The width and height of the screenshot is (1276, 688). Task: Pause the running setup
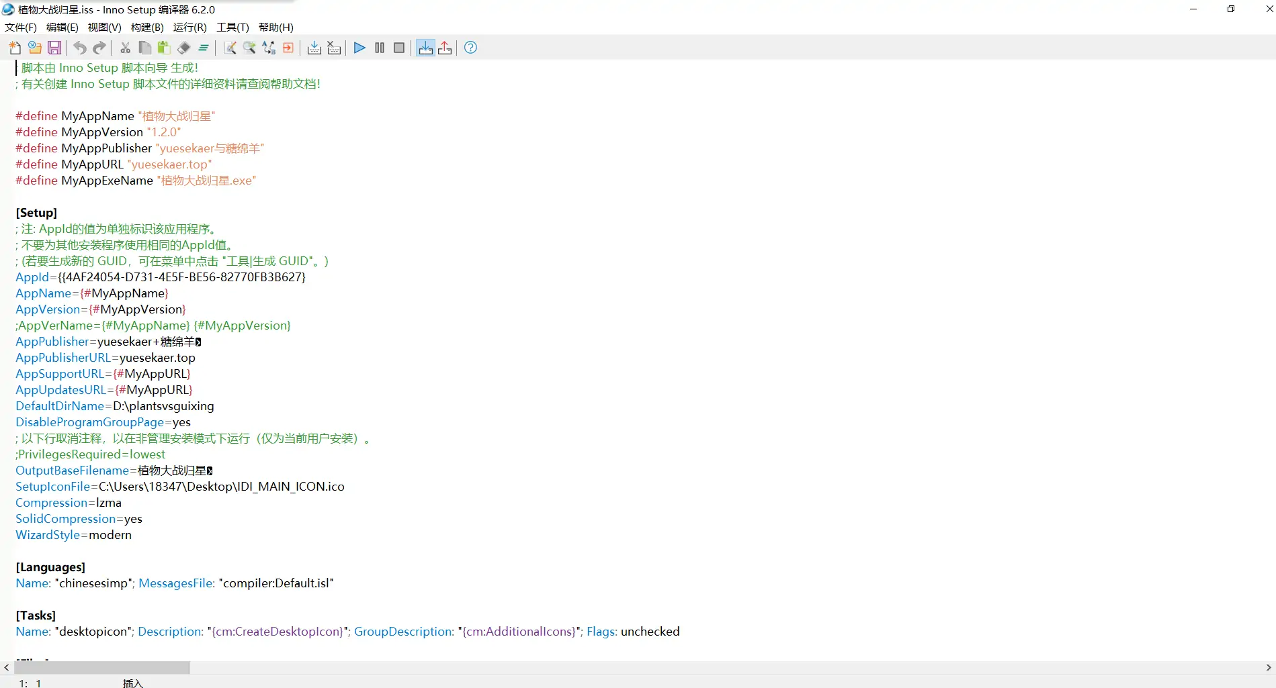click(x=380, y=48)
